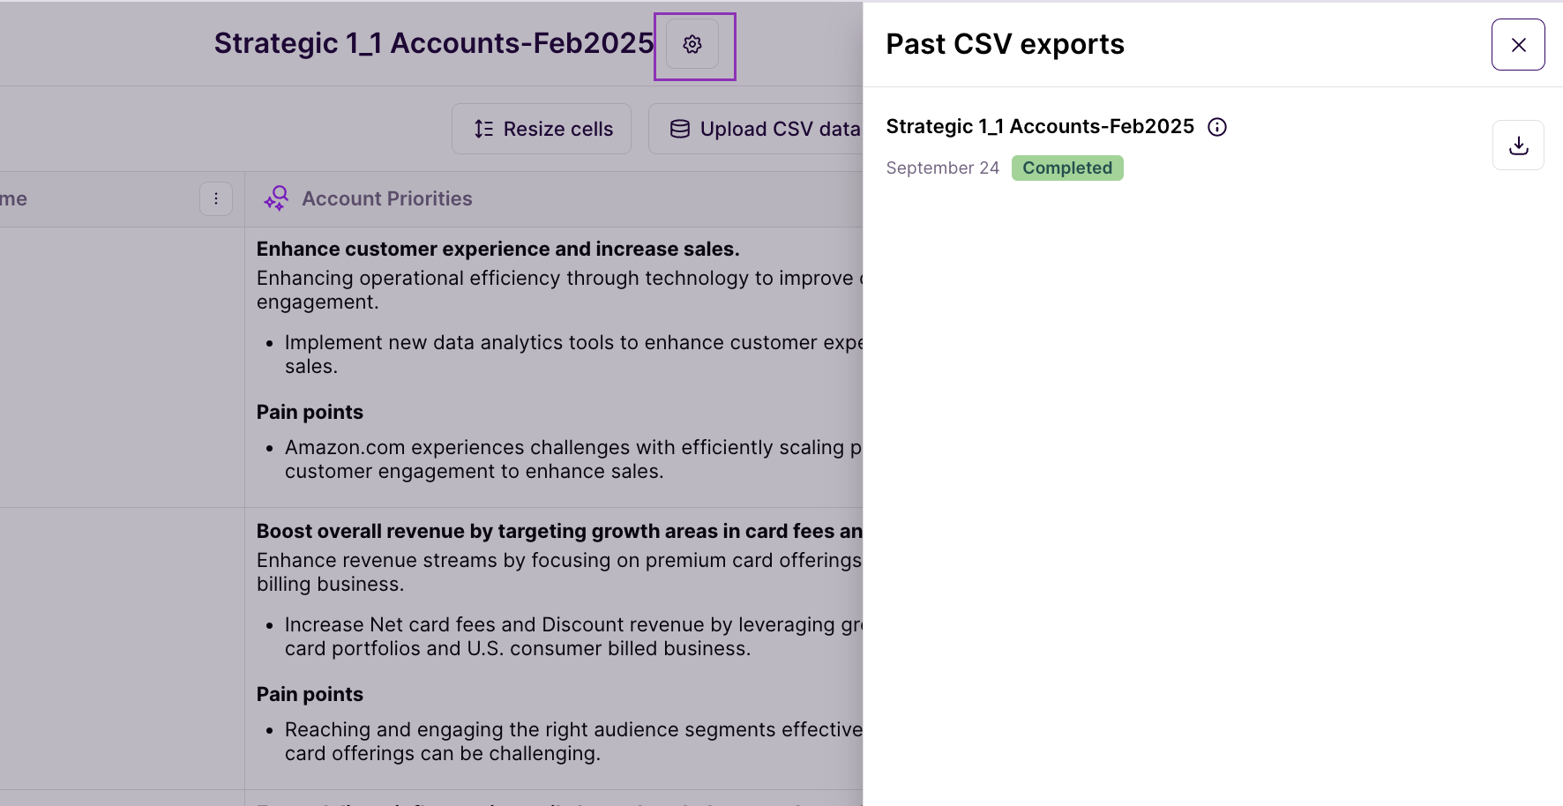Show info for the Strategic 1_1 Accounts-Feb2025 export

tap(1217, 127)
